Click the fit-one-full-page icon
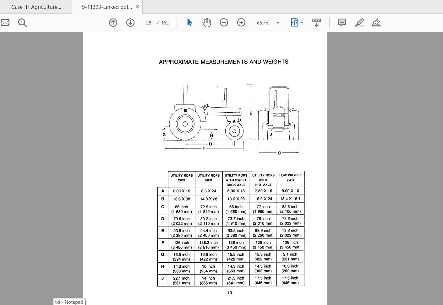This screenshot has height=305, width=443. tap(294, 23)
